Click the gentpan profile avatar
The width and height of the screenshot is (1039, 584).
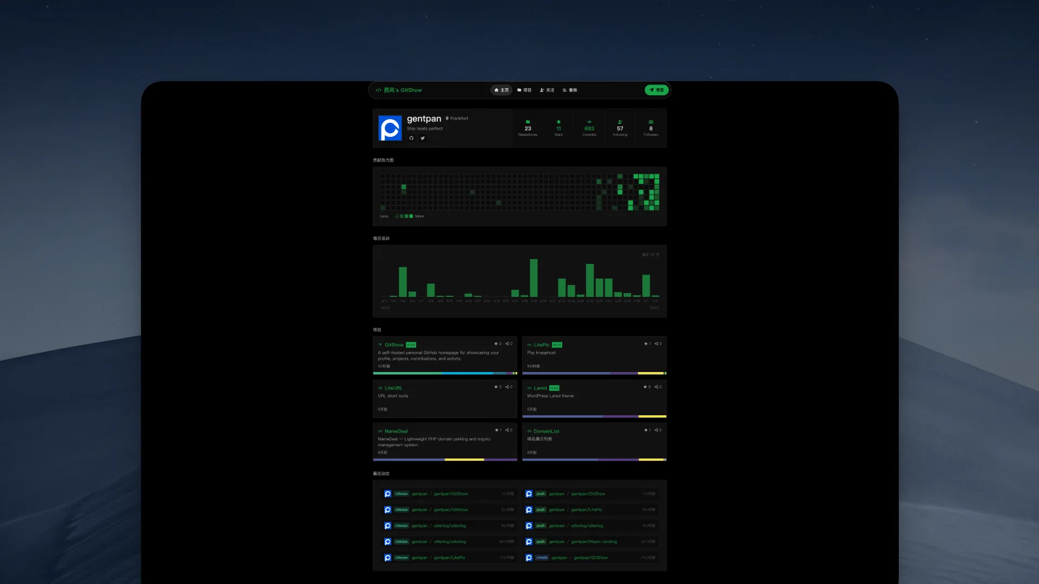coord(390,128)
